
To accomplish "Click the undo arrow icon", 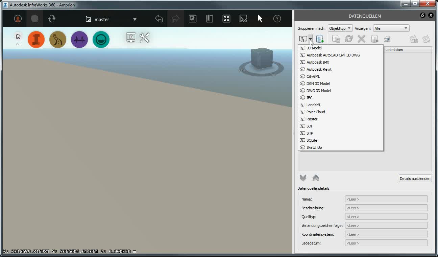I will point(159,19).
